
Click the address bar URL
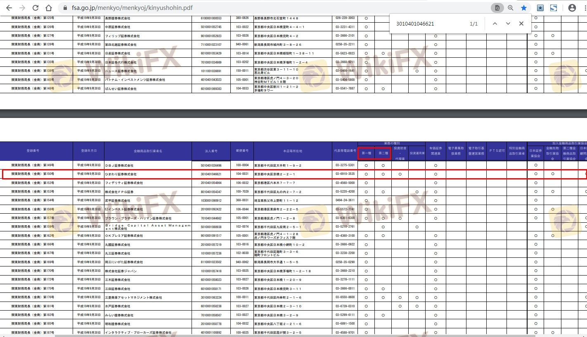[x=132, y=8]
